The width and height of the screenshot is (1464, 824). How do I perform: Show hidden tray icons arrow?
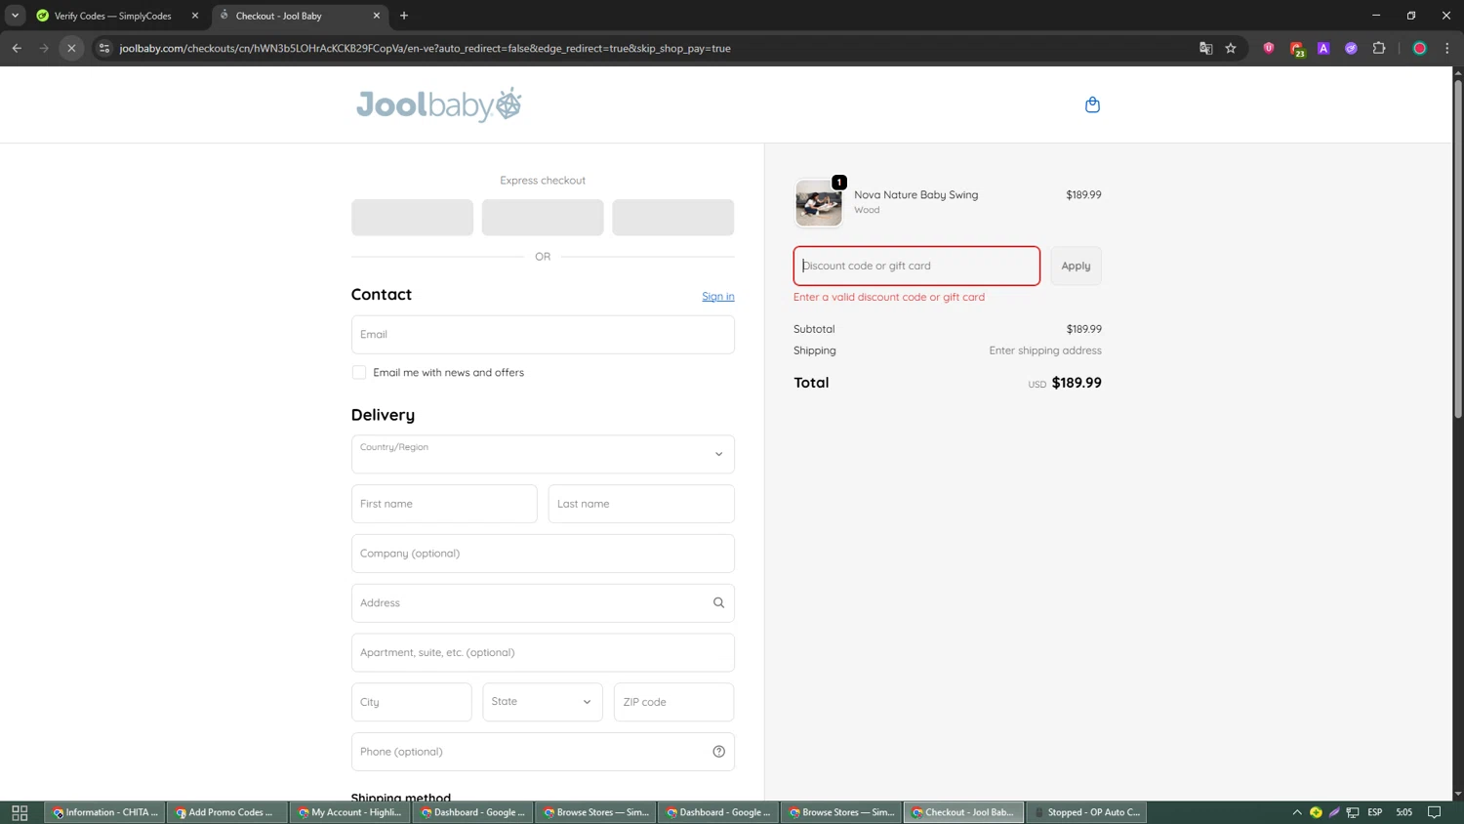1297,812
